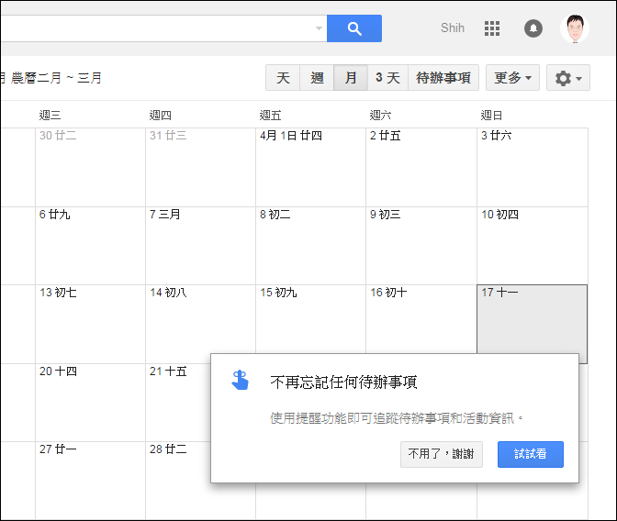Select the highlighted 17 十一 day cell
Screen dimensions: 617x521
(x=532, y=324)
